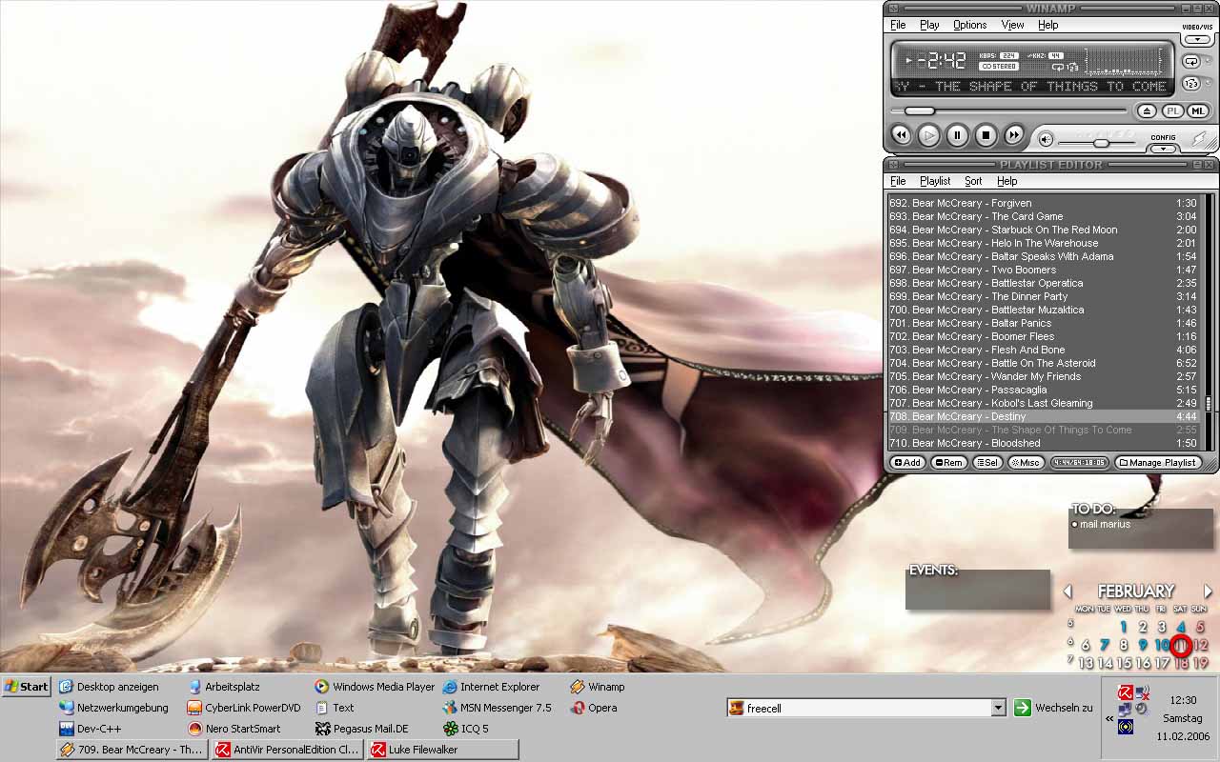Select track 708 Destiny in playlist
1220x762 pixels.
click(x=1043, y=416)
